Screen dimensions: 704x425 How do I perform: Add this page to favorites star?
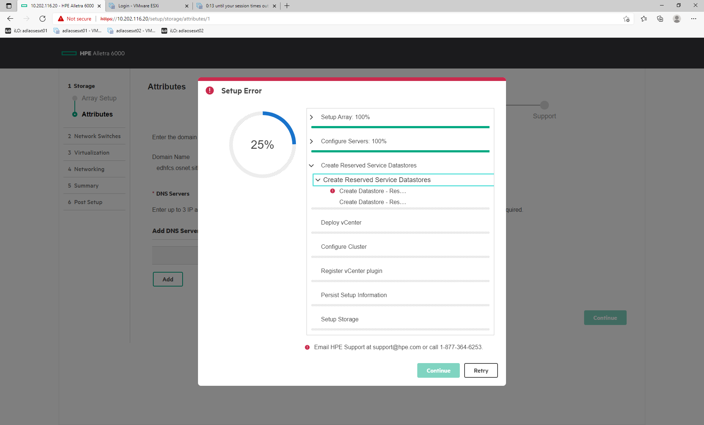coord(626,19)
